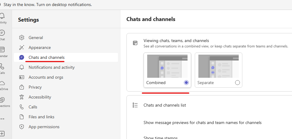The width and height of the screenshot is (292, 139).
Task: Open App permissions settings
Action: (x=66, y=127)
